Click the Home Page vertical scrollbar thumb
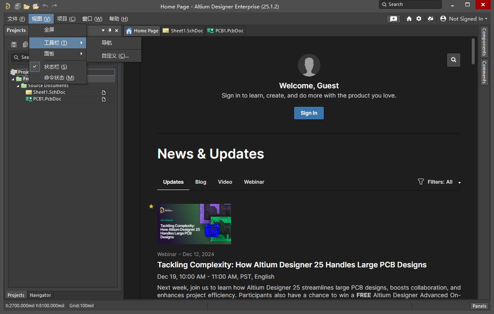The width and height of the screenshot is (494, 314). point(473,51)
